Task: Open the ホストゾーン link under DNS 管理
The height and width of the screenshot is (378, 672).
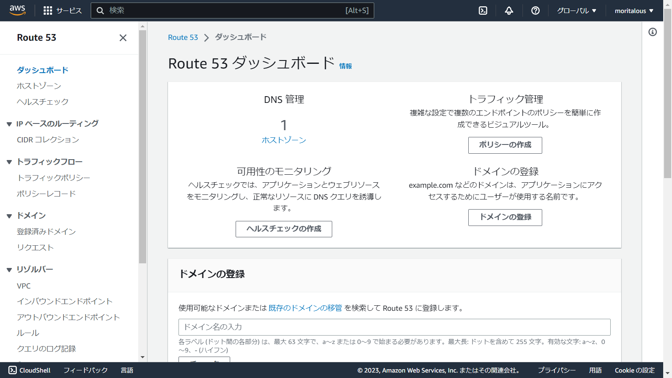Action: tap(284, 141)
